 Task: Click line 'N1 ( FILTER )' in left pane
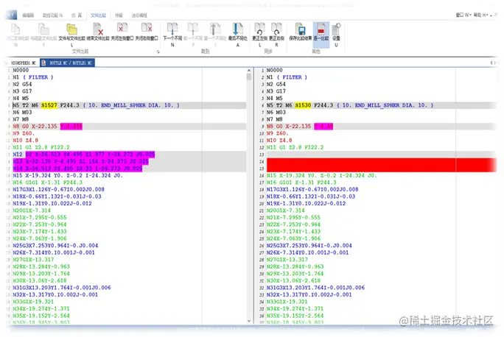point(33,77)
